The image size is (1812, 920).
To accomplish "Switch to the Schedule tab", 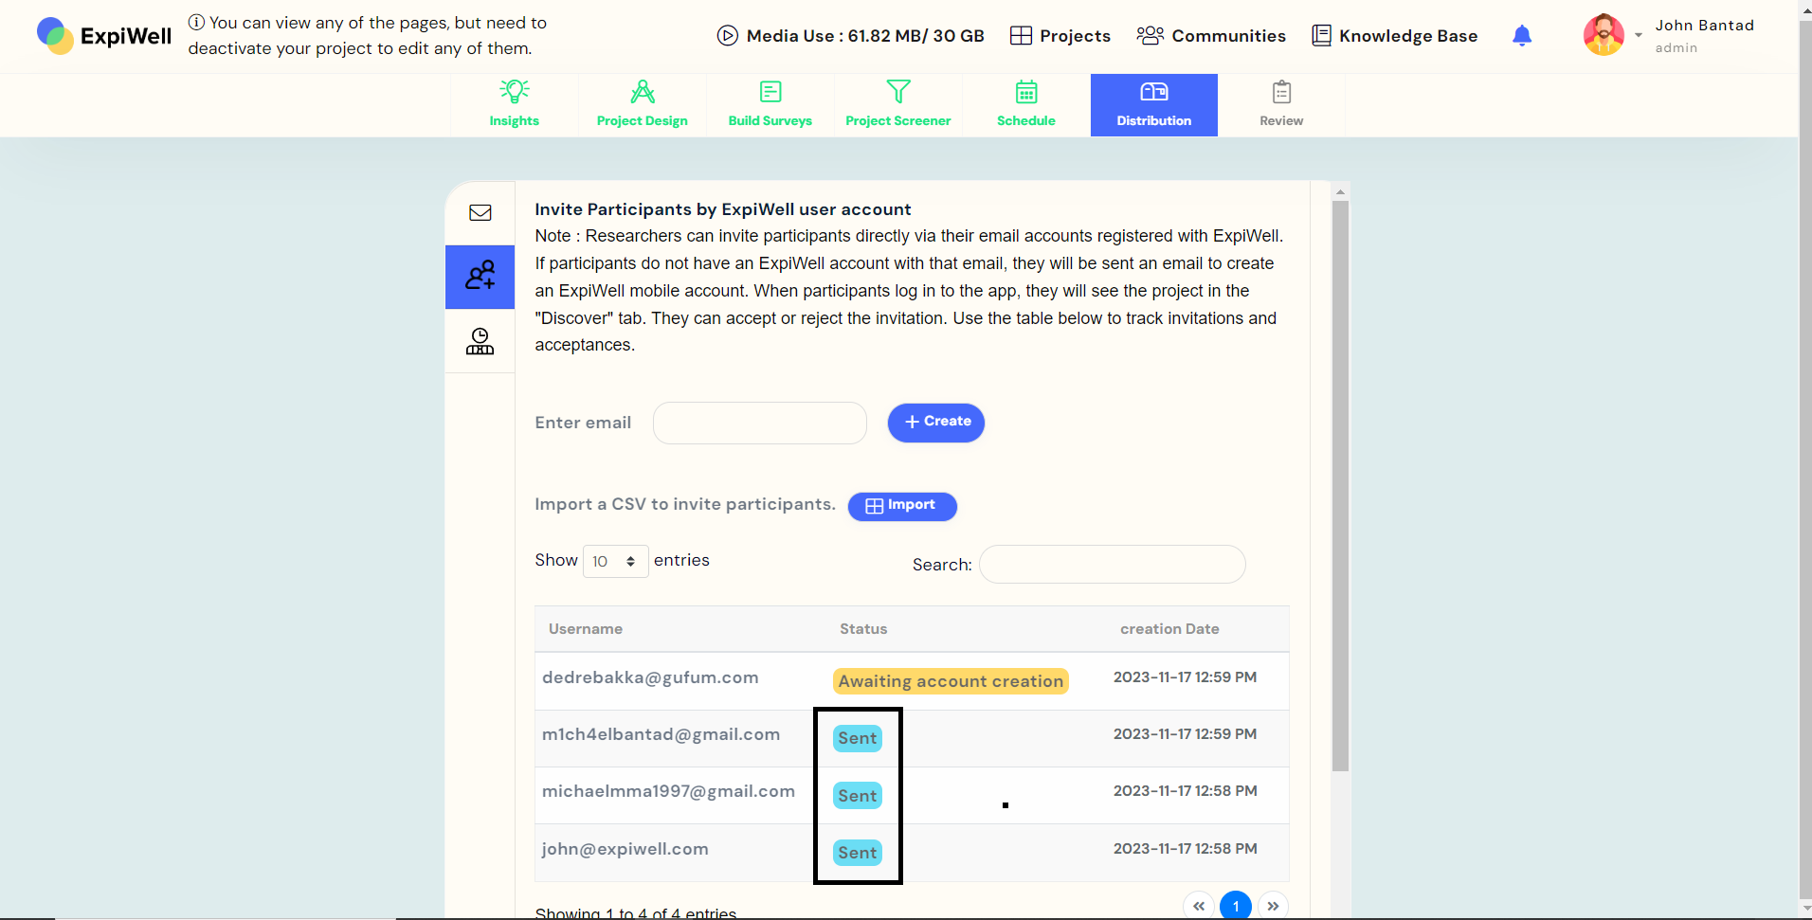I will pyautogui.click(x=1026, y=105).
